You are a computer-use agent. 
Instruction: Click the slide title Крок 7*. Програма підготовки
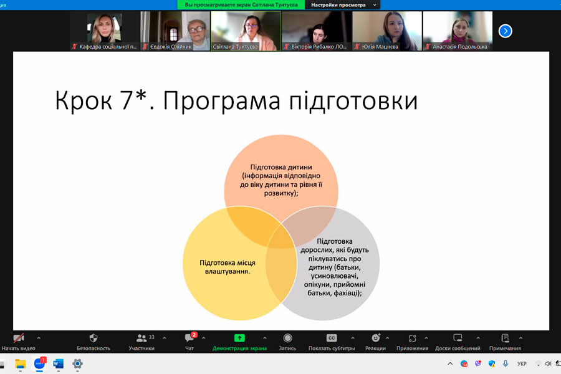[236, 100]
